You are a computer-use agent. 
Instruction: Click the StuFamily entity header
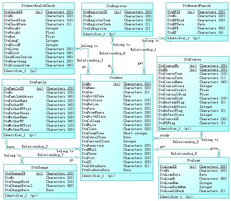pyautogui.click(x=39, y=82)
